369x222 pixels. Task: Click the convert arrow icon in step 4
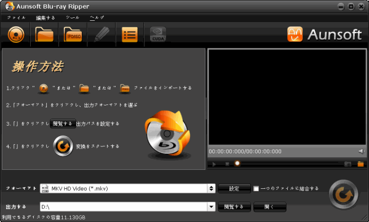[63, 146]
